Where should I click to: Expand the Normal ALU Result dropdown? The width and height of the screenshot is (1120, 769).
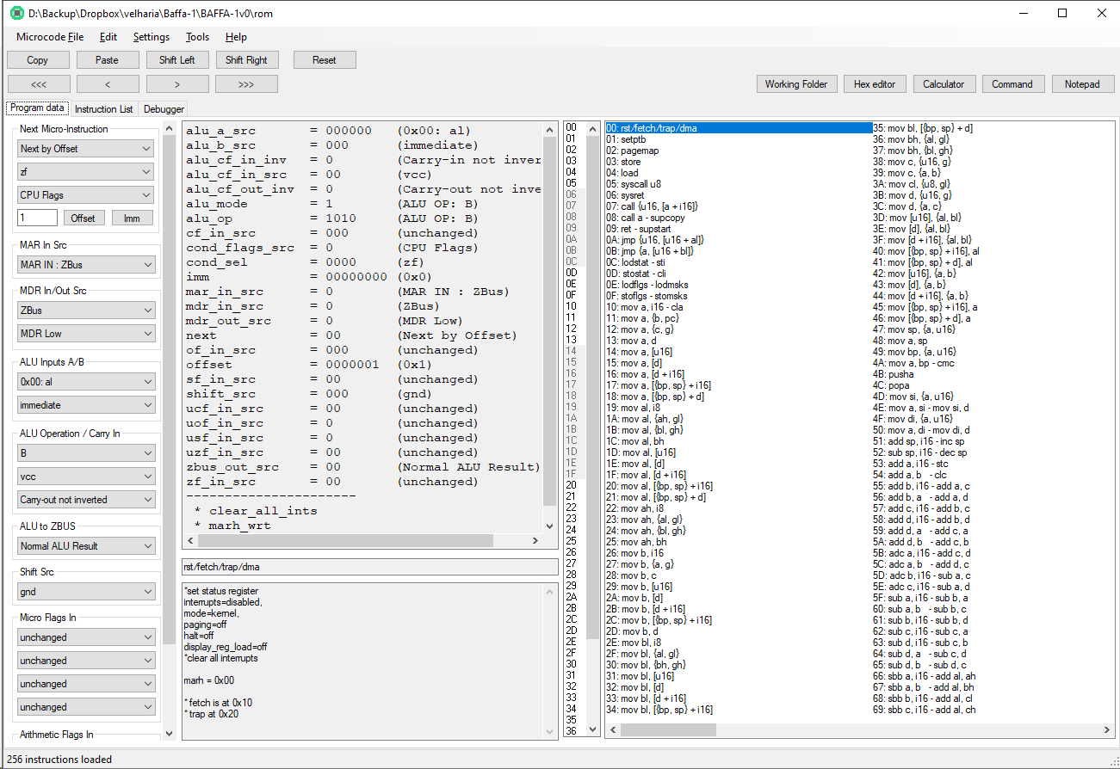coord(86,546)
